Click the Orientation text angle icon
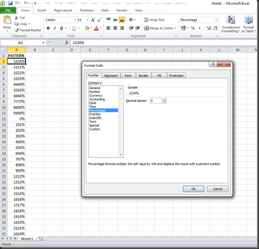The height and width of the screenshot is (249, 259). [x=131, y=20]
